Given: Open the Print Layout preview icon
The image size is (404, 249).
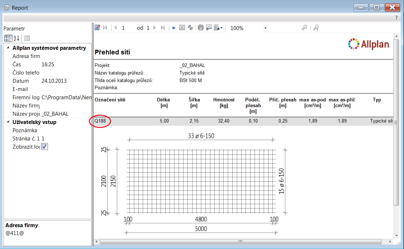Looking at the screenshot, I should (x=209, y=28).
